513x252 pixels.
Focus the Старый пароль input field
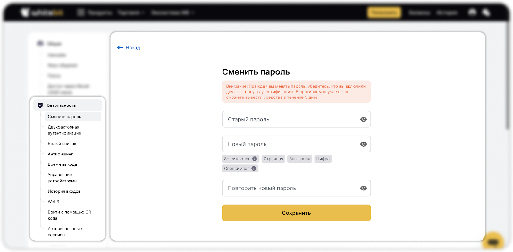pyautogui.click(x=290, y=119)
